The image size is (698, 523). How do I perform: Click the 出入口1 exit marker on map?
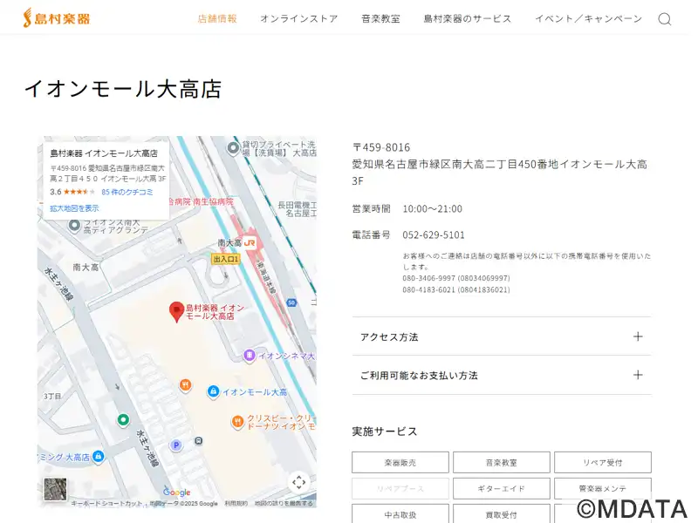point(226,259)
